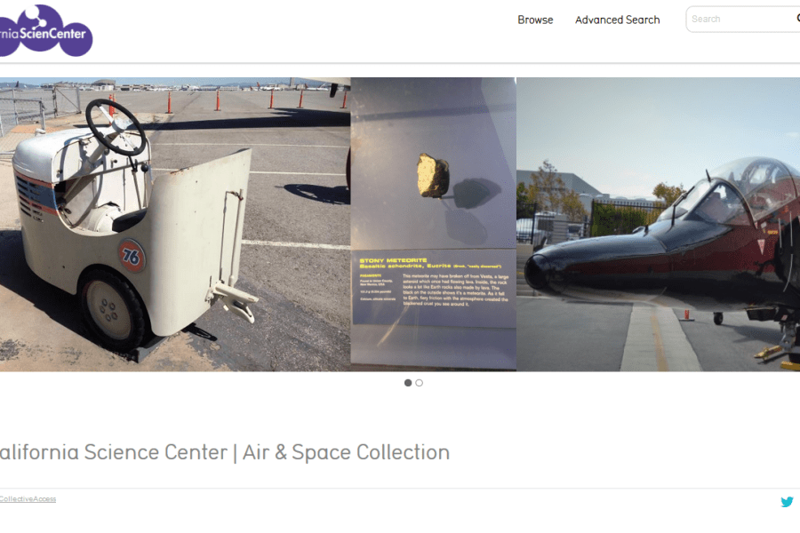The width and height of the screenshot is (800, 533).
Task: Open the Twitter bird icon in footer
Action: point(787,502)
